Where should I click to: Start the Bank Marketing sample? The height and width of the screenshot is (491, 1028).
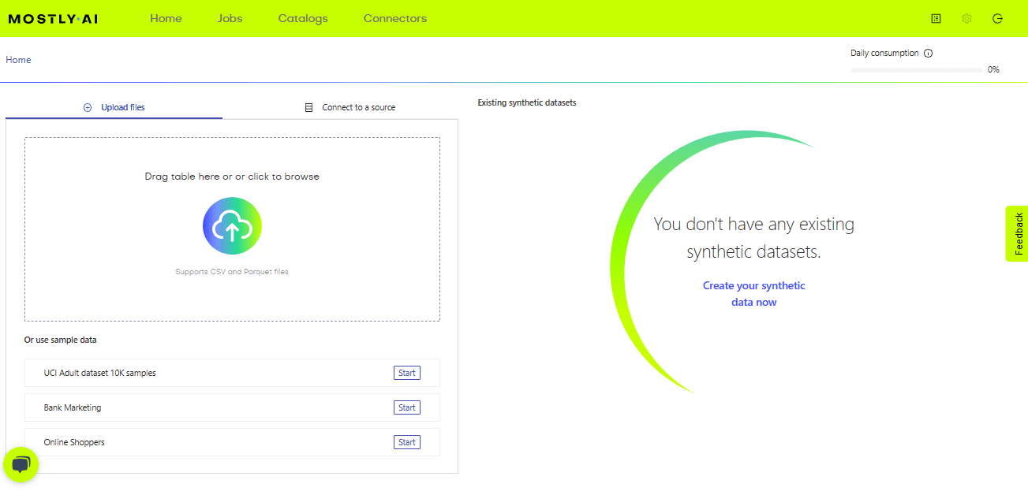407,407
